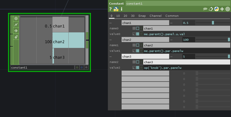Toggle the blue display flag on constant1 node
The width and height of the screenshot is (231, 117).
(82, 68)
